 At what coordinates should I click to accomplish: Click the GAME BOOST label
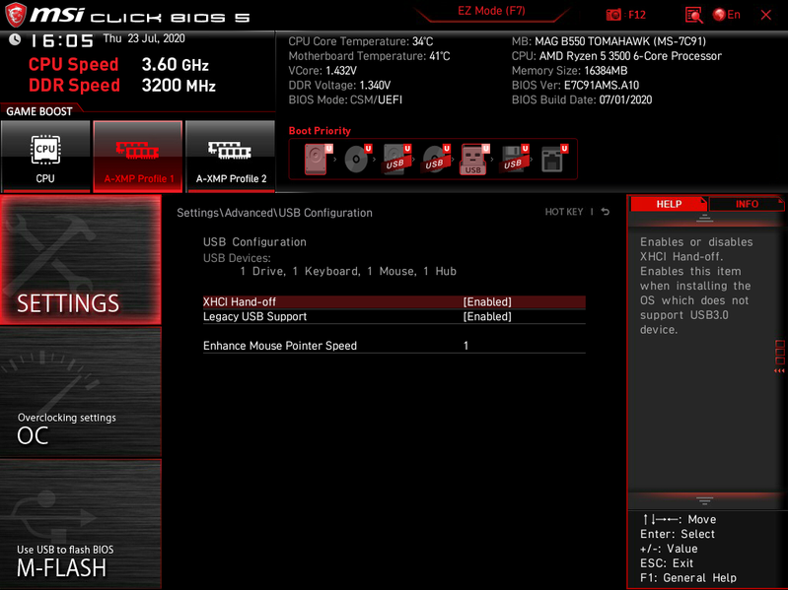39,111
